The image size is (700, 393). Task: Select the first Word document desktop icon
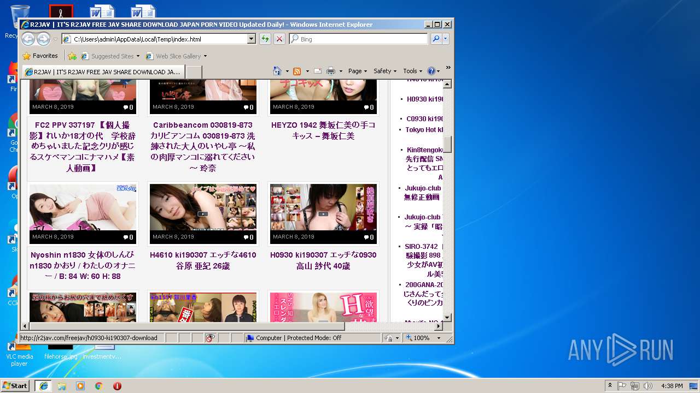click(102, 11)
